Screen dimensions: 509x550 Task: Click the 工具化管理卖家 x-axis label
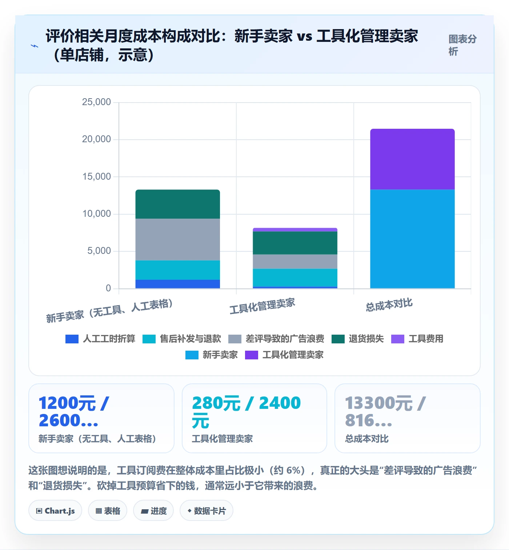(262, 306)
